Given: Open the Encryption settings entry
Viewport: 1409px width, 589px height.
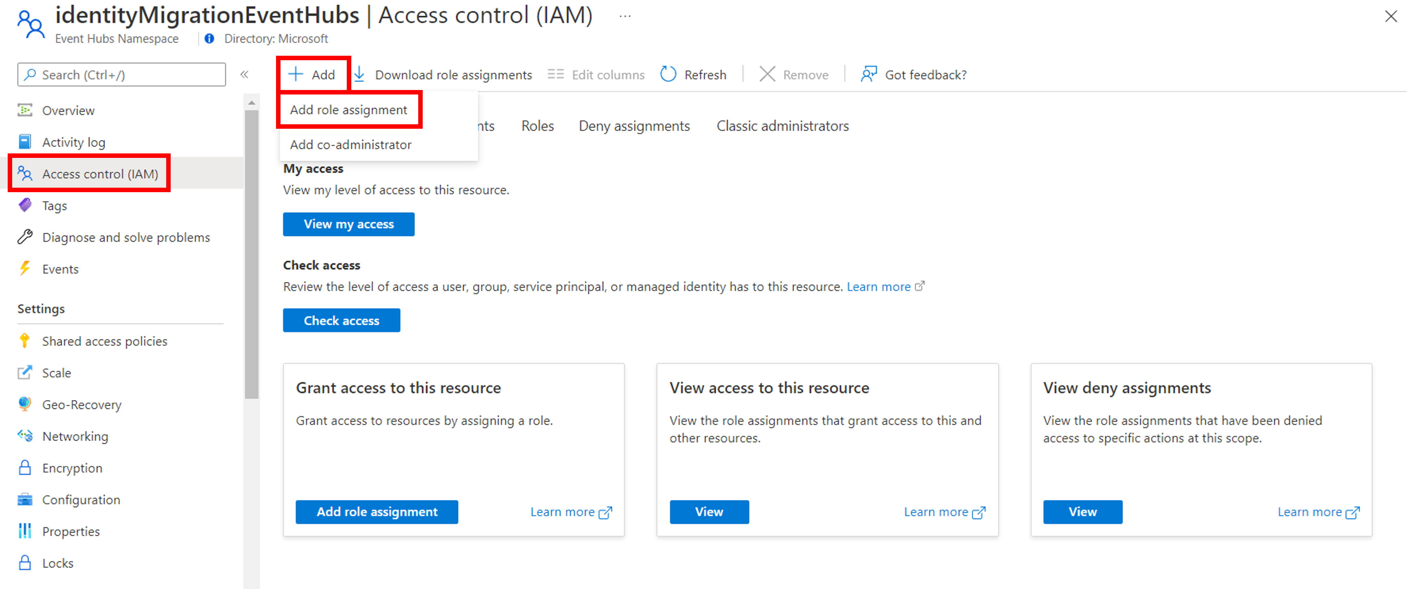Looking at the screenshot, I should (x=72, y=468).
